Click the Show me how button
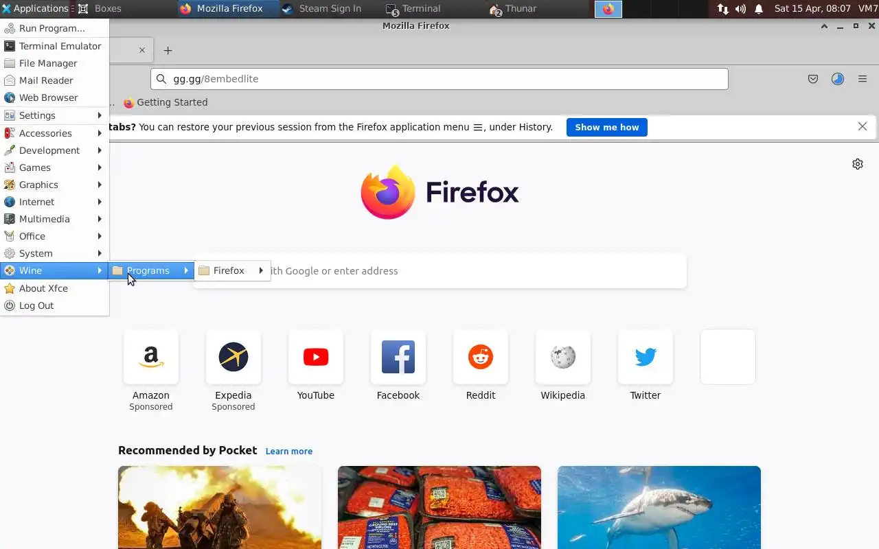The height and width of the screenshot is (549, 879). click(606, 127)
